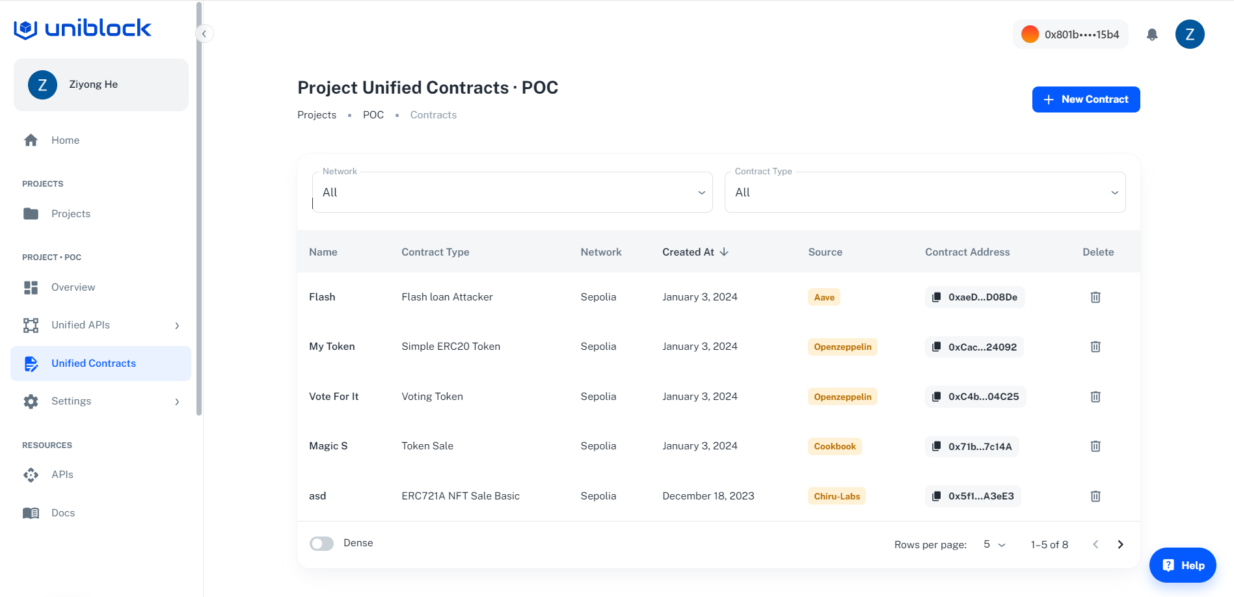Open the Network filter dropdown
The image size is (1234, 597).
click(513, 192)
